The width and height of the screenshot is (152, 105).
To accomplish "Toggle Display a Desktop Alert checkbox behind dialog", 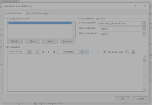I will point(35,104).
